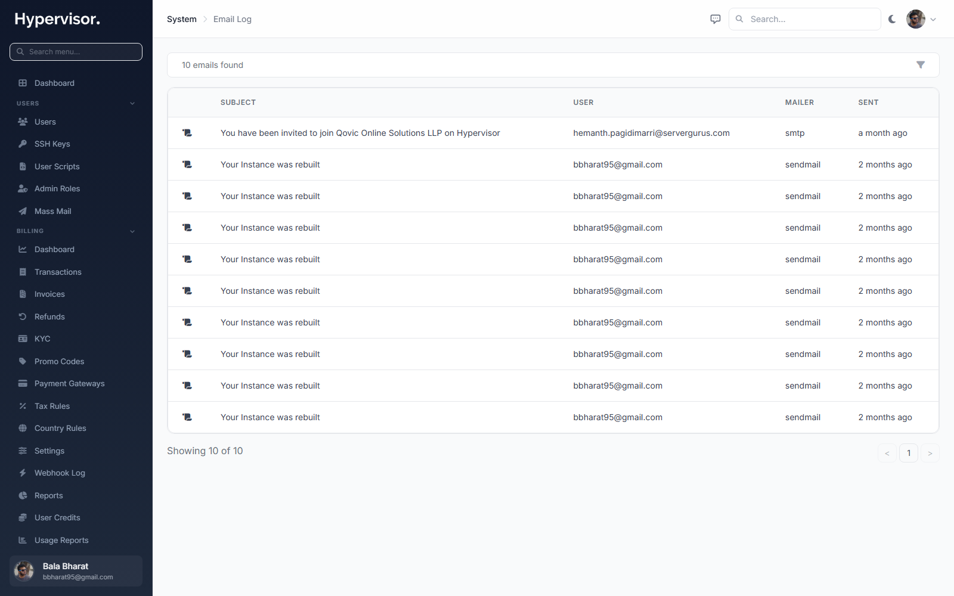Open the filter funnel icon
The width and height of the screenshot is (954, 596).
coord(921,65)
